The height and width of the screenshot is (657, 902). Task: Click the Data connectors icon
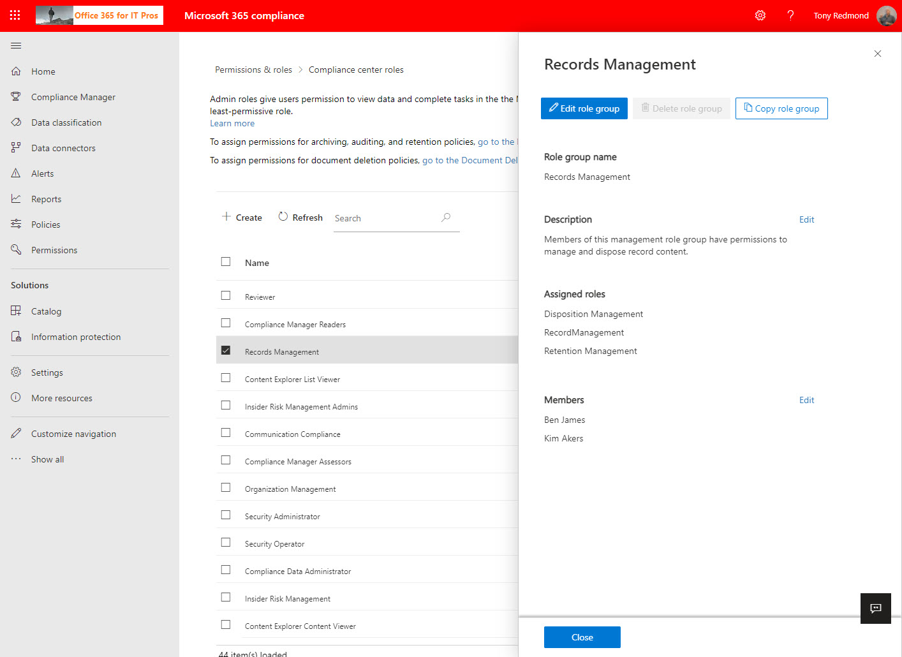coord(16,147)
